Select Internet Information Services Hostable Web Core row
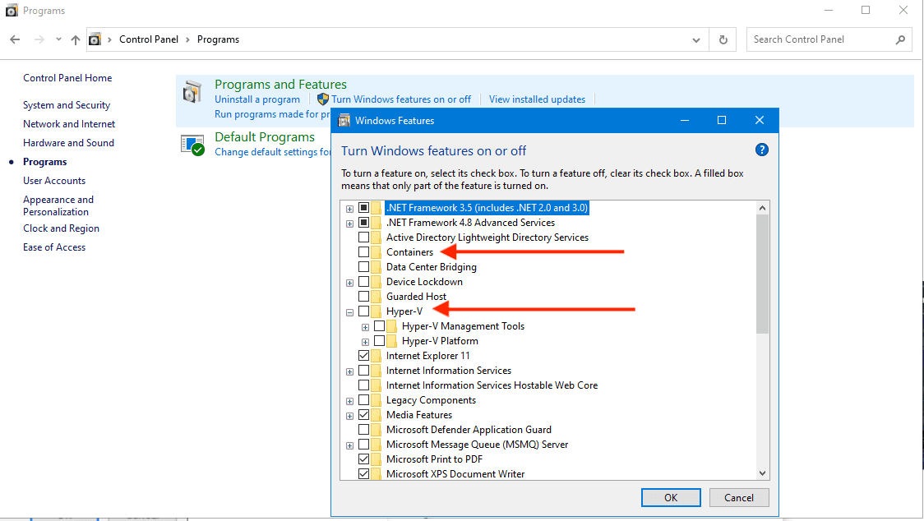 coord(492,385)
